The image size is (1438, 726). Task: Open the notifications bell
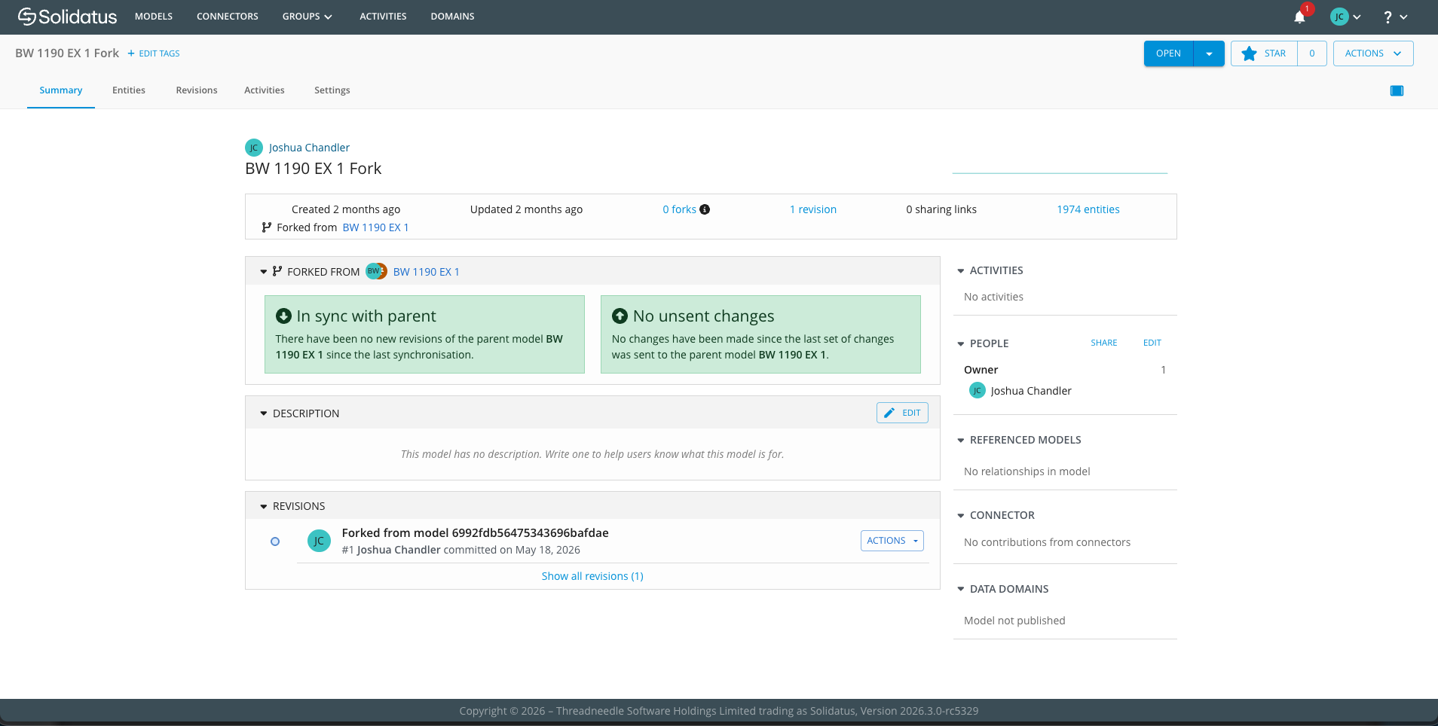point(1299,17)
